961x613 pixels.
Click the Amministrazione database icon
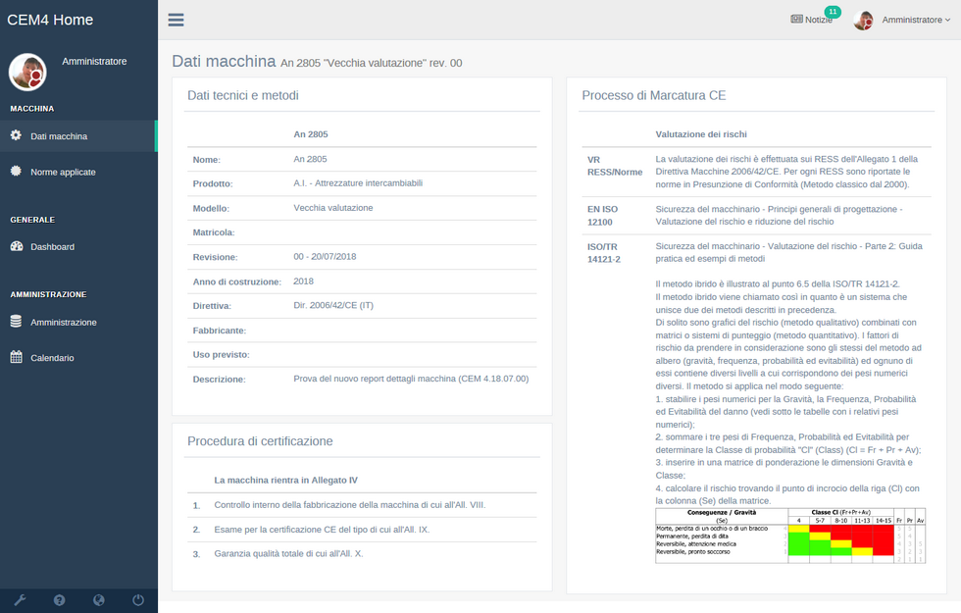click(16, 322)
